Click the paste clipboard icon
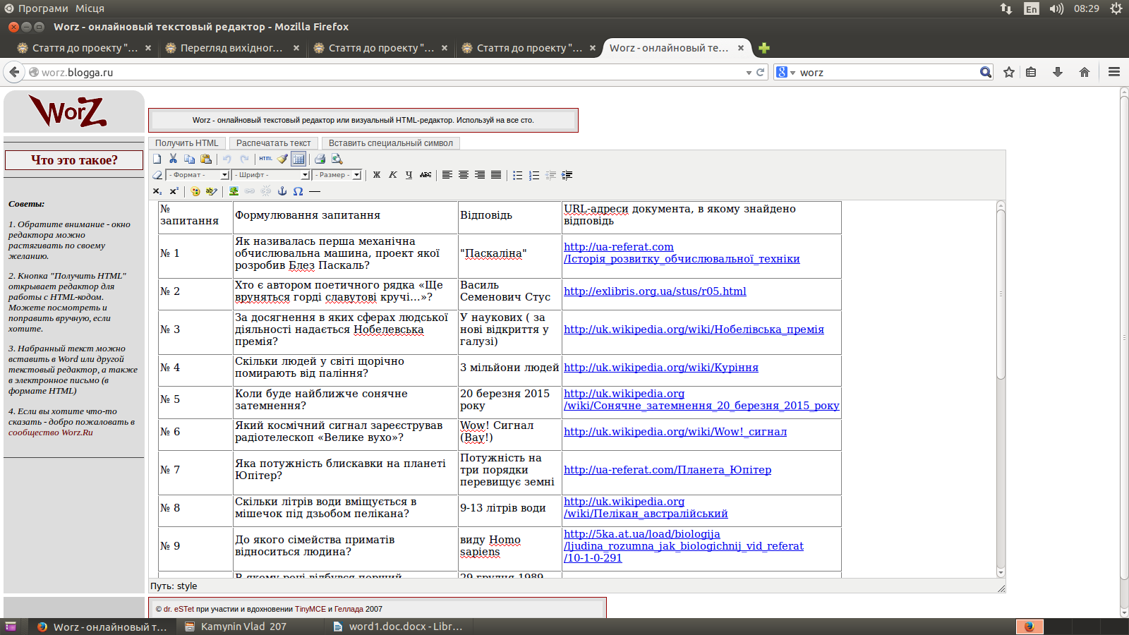 [206, 159]
